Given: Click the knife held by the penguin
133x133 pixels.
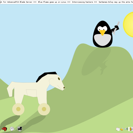Looking at the screenshot, I should pyautogui.click(x=116, y=28).
